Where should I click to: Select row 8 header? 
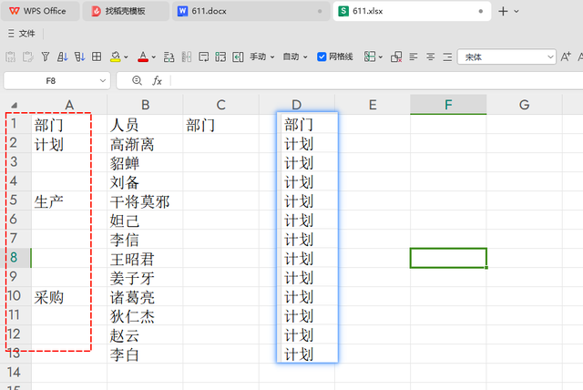14,258
